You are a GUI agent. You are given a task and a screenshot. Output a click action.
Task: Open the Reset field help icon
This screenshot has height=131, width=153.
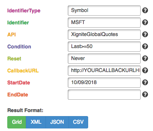coord(145,59)
